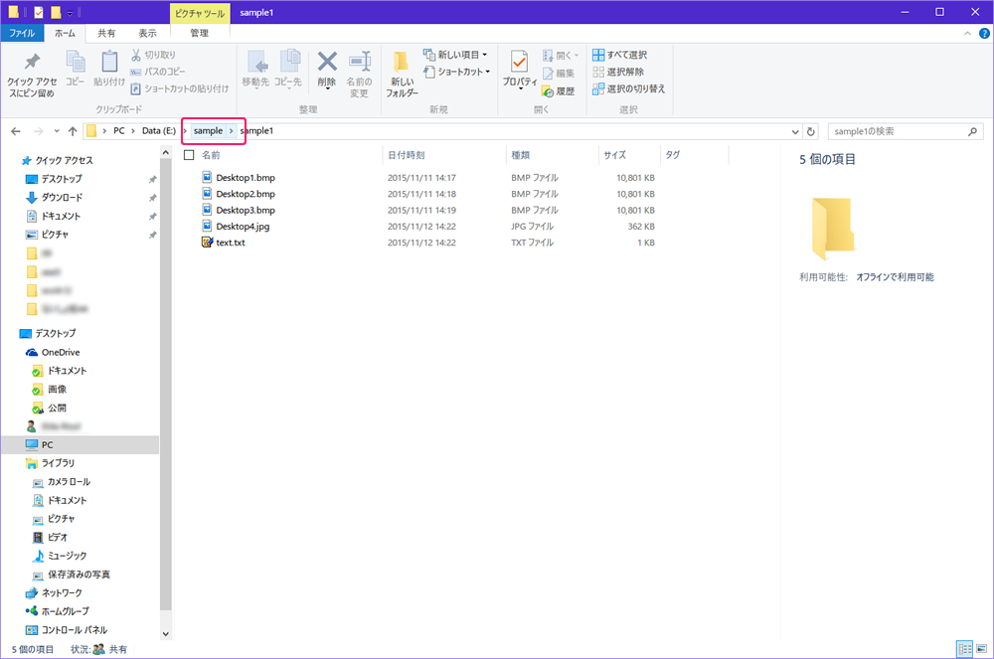
Task: Select Desktop2.bmp file
Action: point(246,194)
